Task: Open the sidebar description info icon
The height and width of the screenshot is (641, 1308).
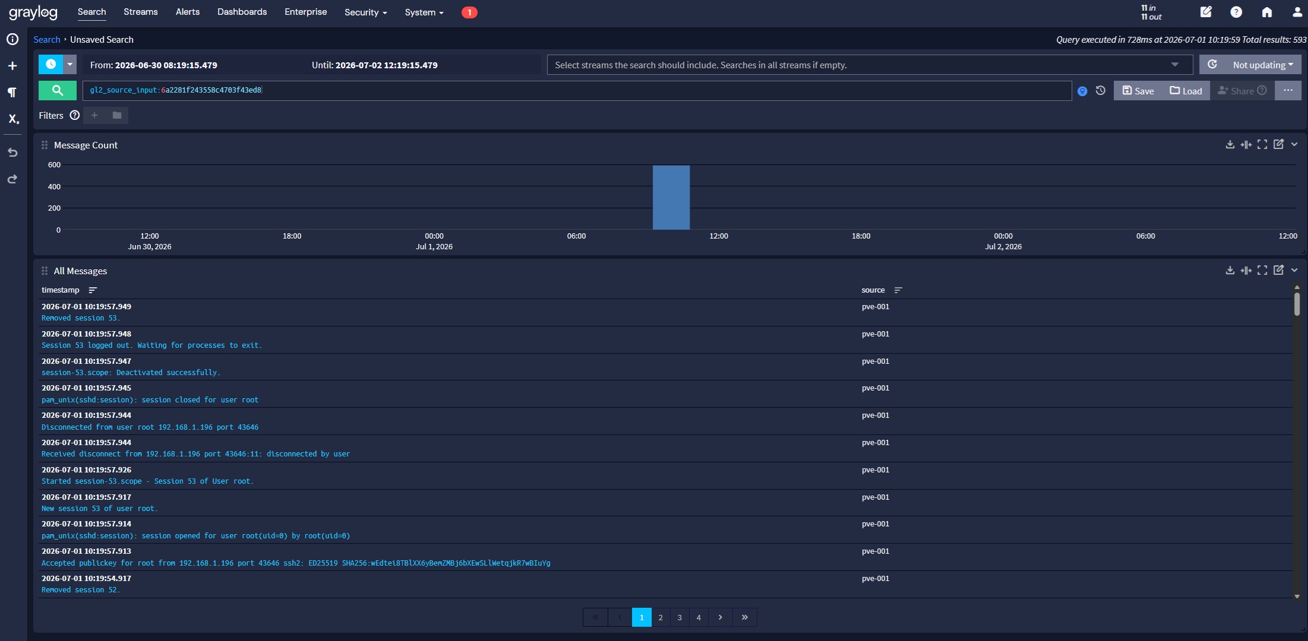Action: tap(12, 39)
